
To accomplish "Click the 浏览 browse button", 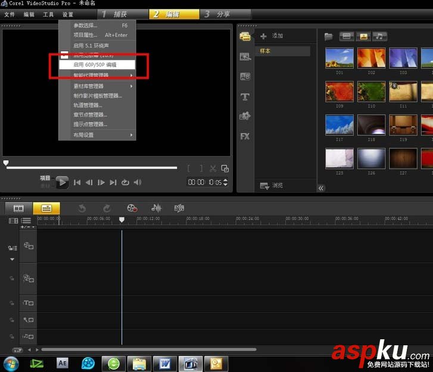I will (x=272, y=186).
